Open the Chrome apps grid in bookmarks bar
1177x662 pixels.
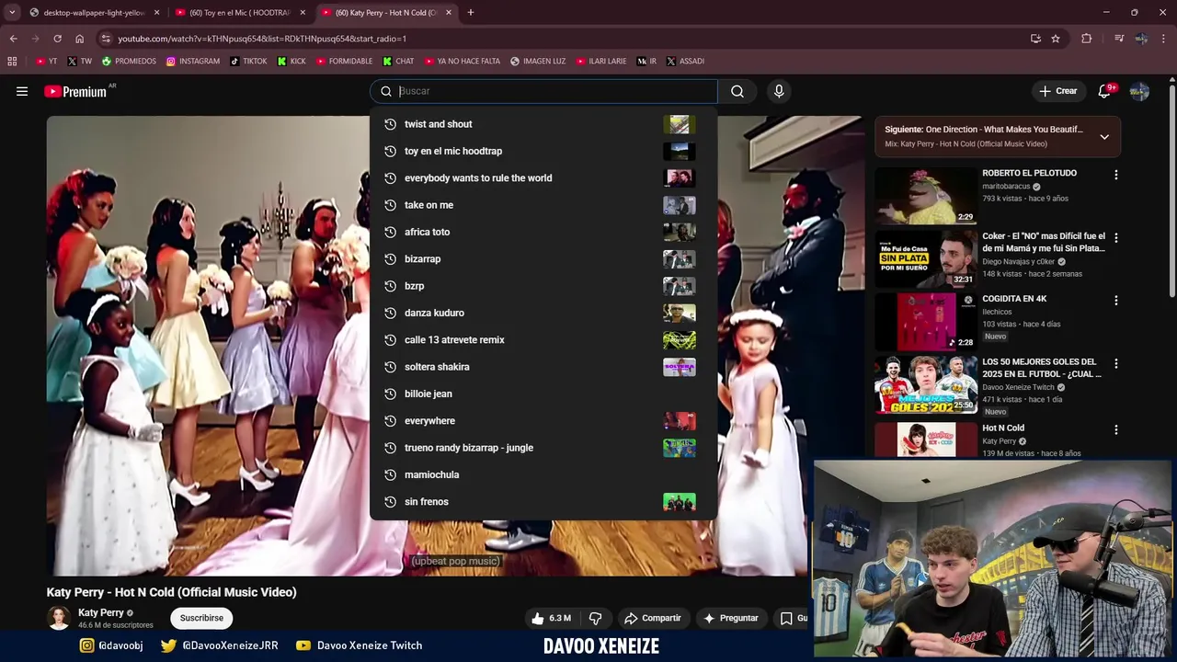[12, 62]
